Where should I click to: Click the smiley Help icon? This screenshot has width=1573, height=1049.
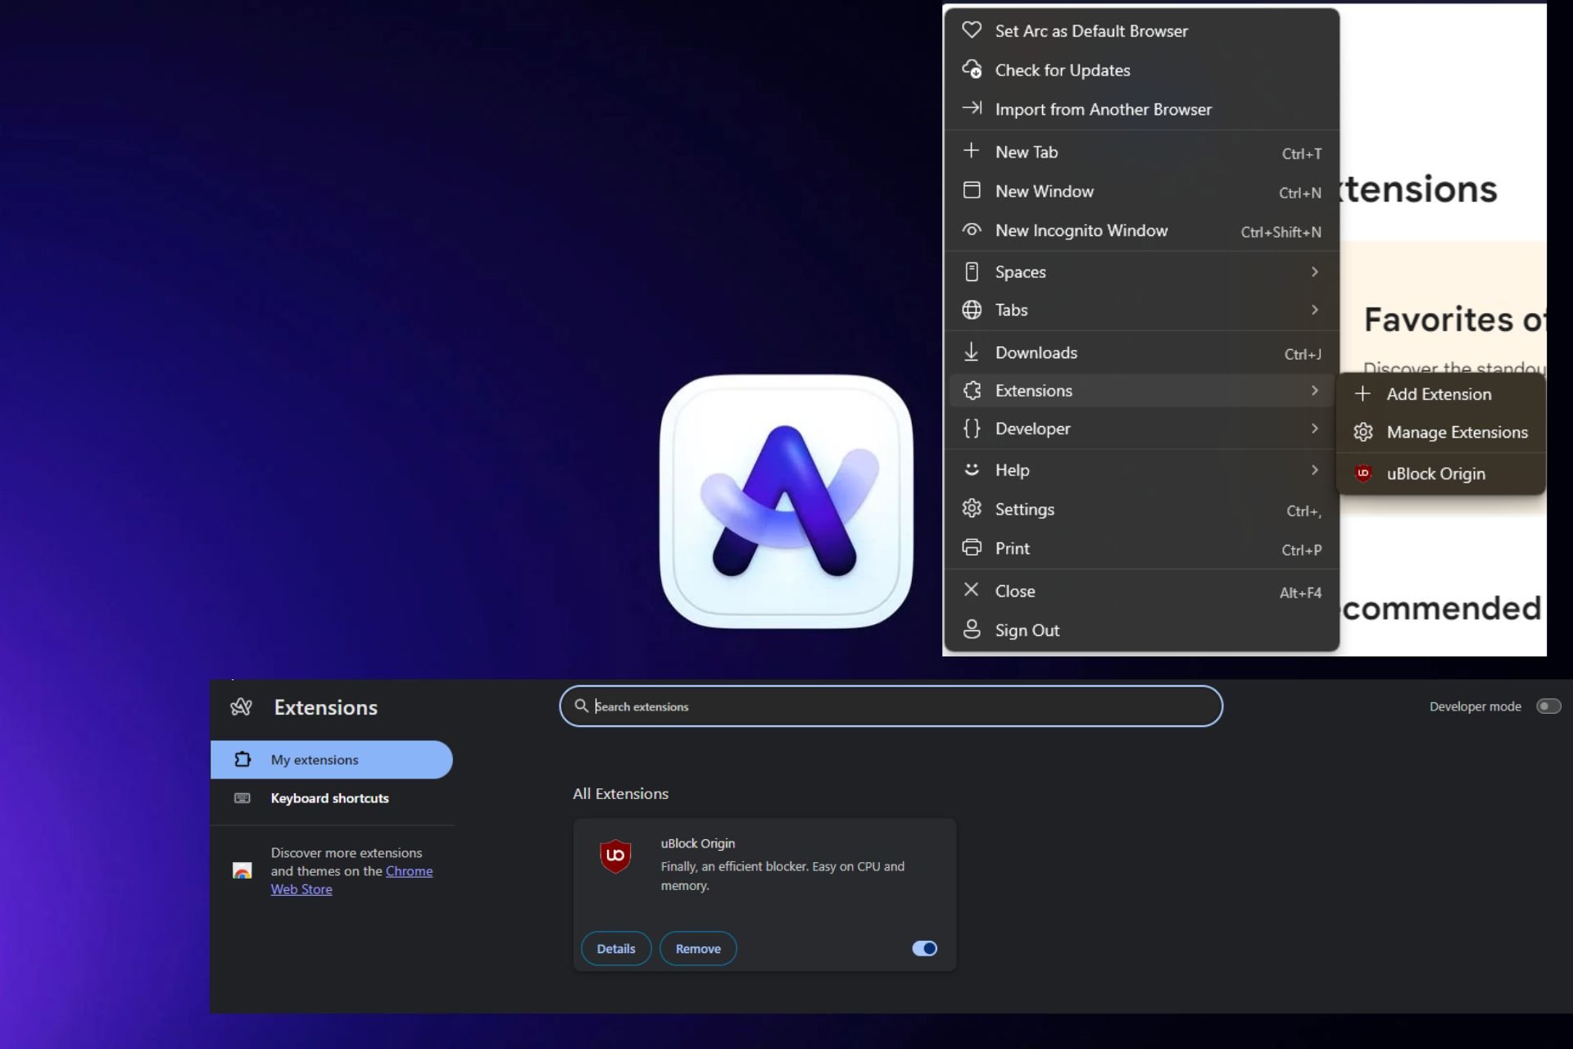[972, 470]
